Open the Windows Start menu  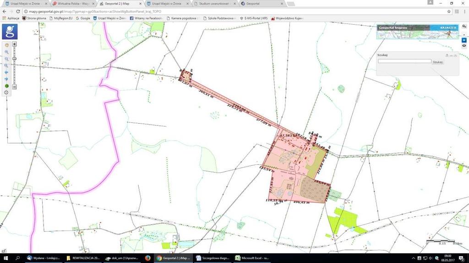[5, 258]
